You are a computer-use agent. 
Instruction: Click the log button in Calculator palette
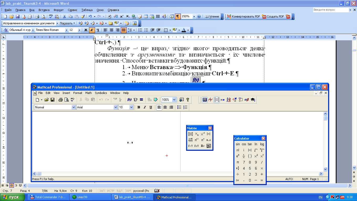point(262,144)
